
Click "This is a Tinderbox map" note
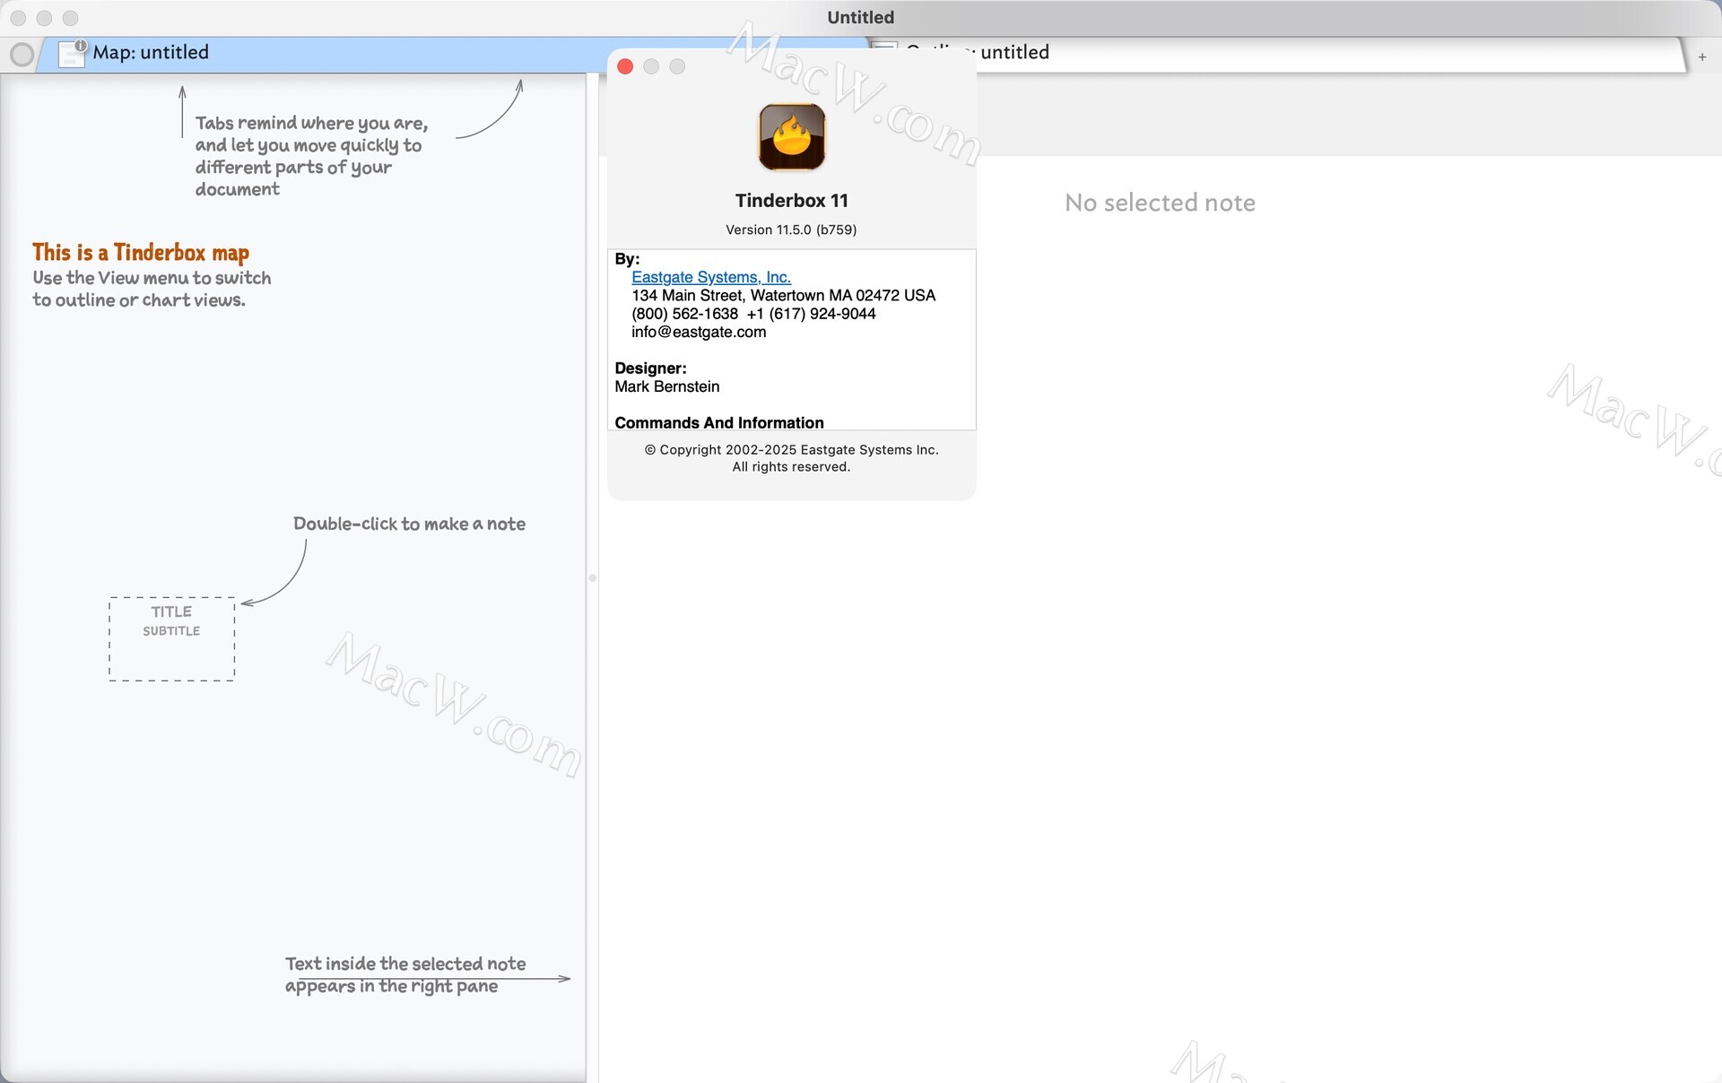pyautogui.click(x=141, y=253)
